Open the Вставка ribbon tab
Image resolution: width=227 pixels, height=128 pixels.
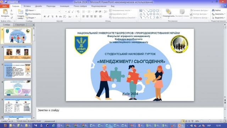click(x=27, y=6)
